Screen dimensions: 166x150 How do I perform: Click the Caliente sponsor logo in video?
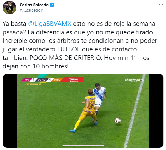[x=73, y=80]
